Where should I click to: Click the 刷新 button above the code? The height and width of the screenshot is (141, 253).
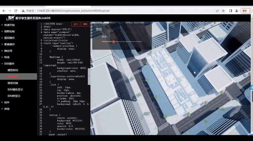pos(85,24)
